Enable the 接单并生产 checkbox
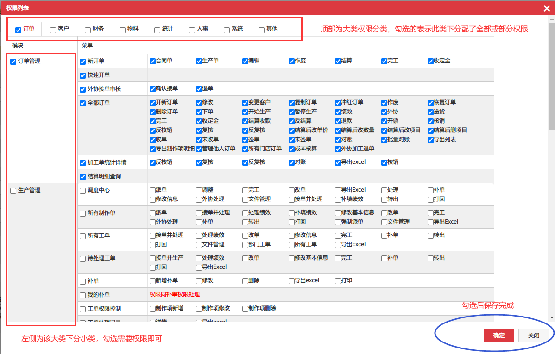This screenshot has width=555, height=354. 152,259
